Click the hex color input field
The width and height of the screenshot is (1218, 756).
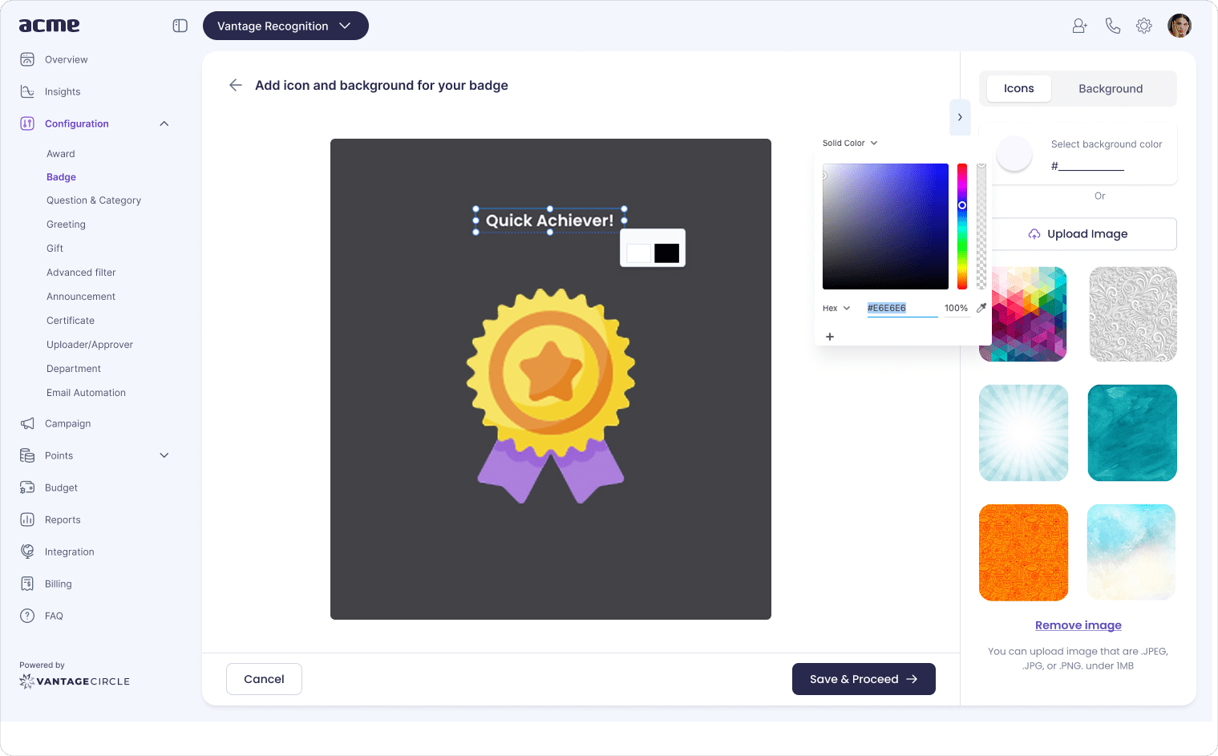(x=902, y=308)
